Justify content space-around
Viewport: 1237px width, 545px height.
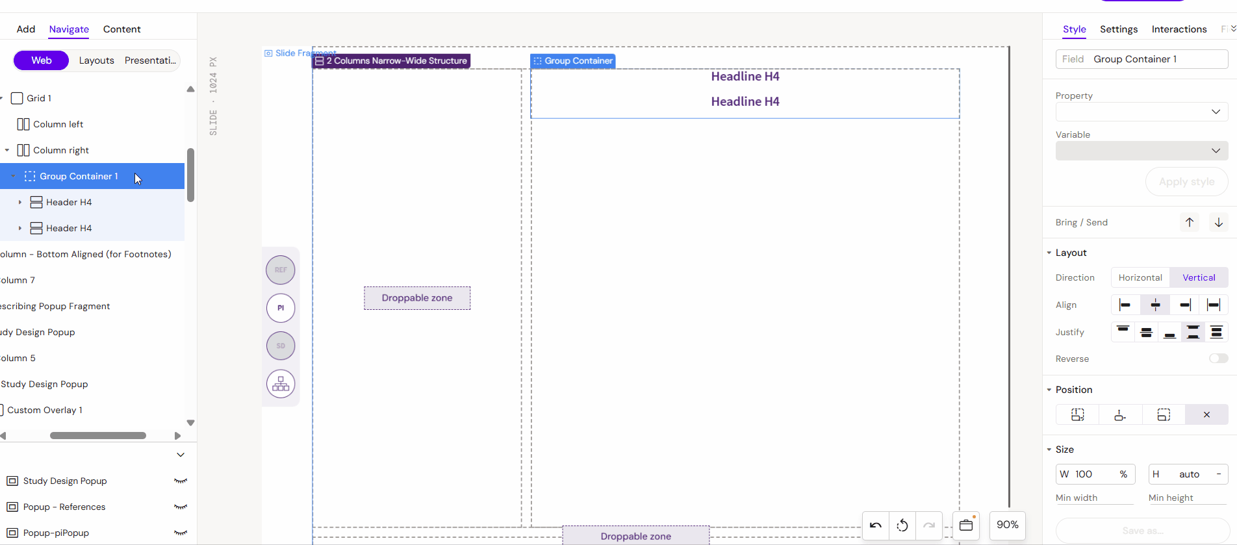pos(1216,332)
